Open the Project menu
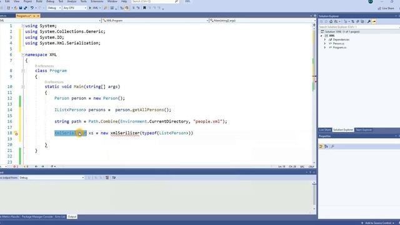This screenshot has width=400, height=225. click(x=27, y=1)
